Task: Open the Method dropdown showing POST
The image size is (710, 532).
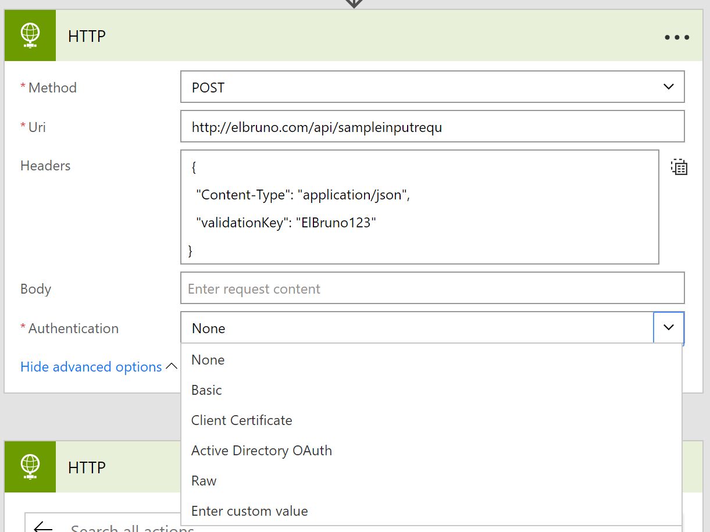Action: tap(432, 87)
